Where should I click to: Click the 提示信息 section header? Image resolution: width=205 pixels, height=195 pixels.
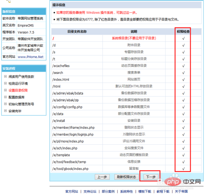[126, 5]
